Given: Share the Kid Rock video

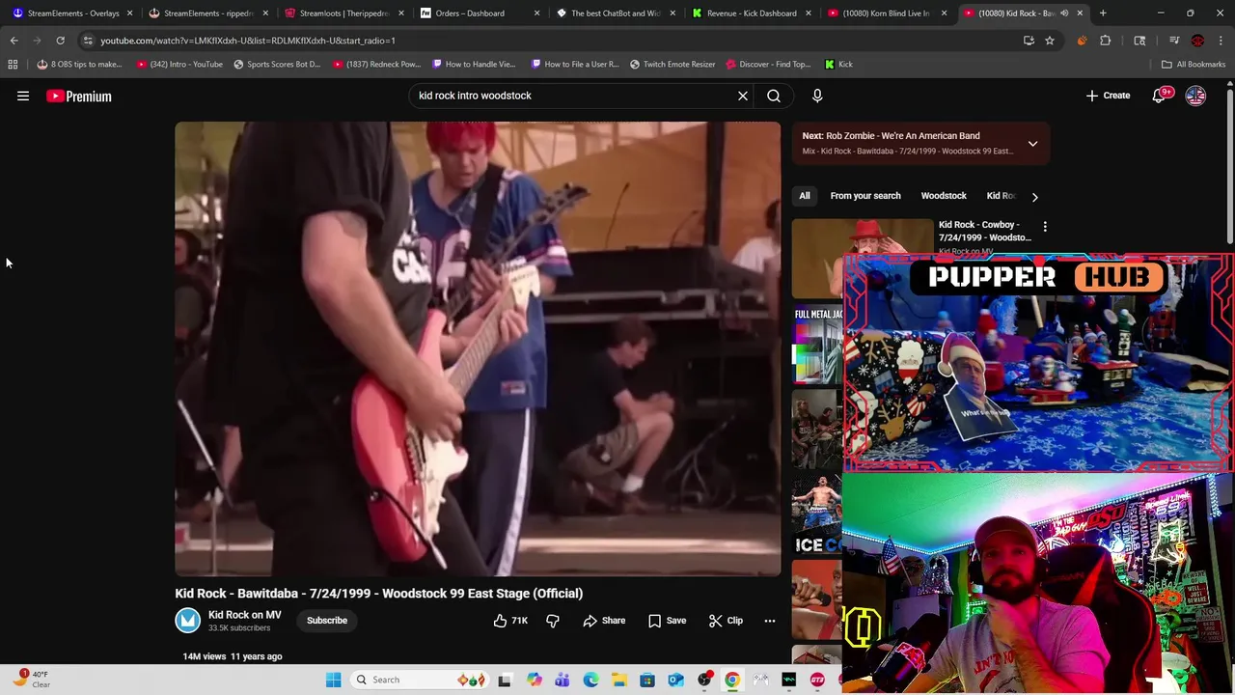Looking at the screenshot, I should click(604, 621).
